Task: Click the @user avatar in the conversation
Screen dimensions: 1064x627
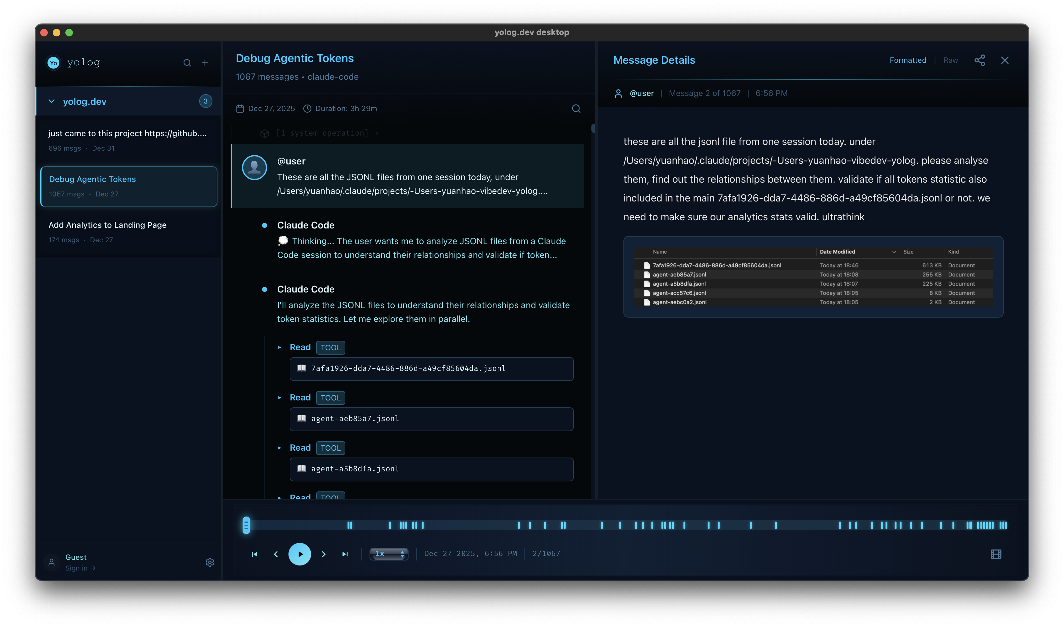Action: (x=255, y=167)
